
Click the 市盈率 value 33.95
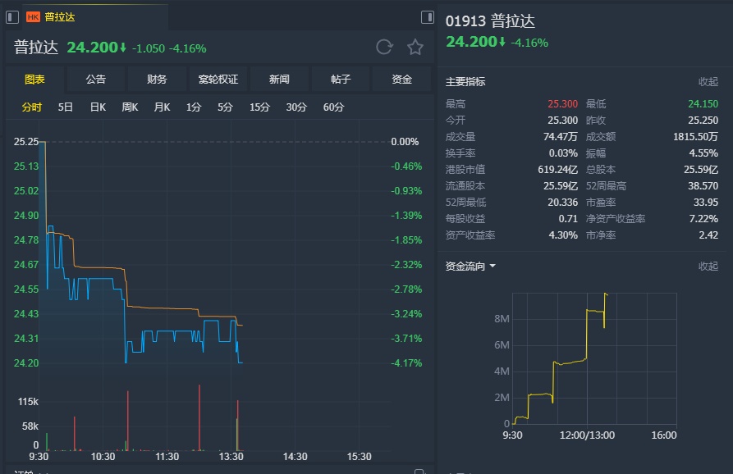706,203
